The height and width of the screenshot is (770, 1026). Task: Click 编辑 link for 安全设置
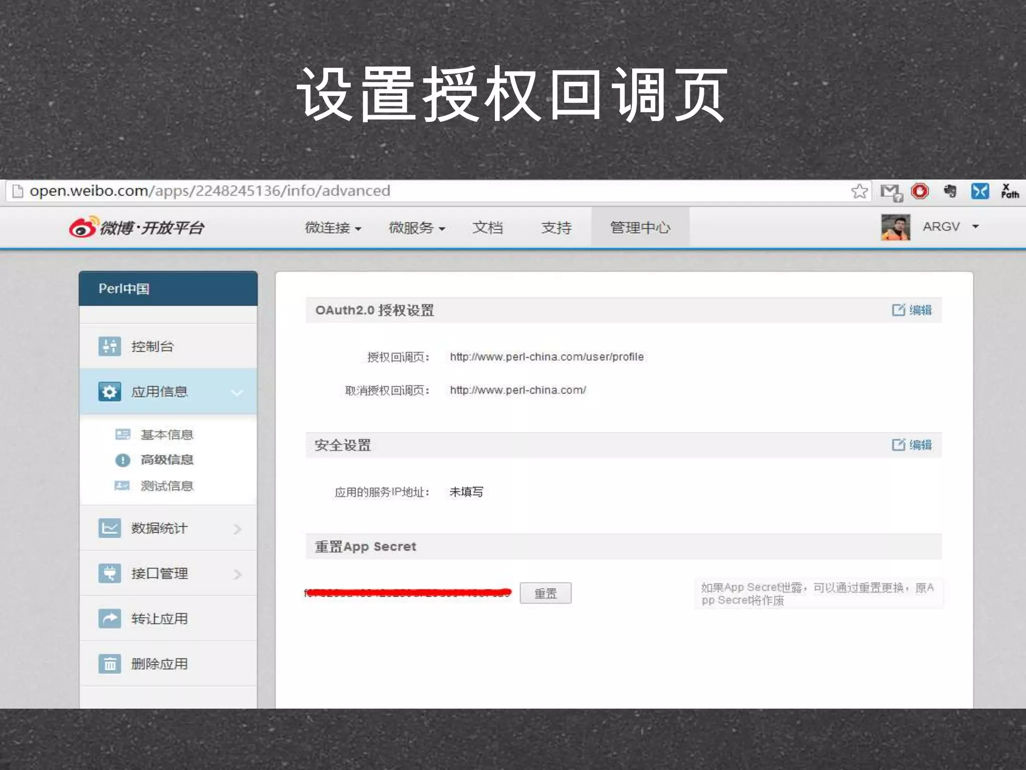[x=920, y=445]
